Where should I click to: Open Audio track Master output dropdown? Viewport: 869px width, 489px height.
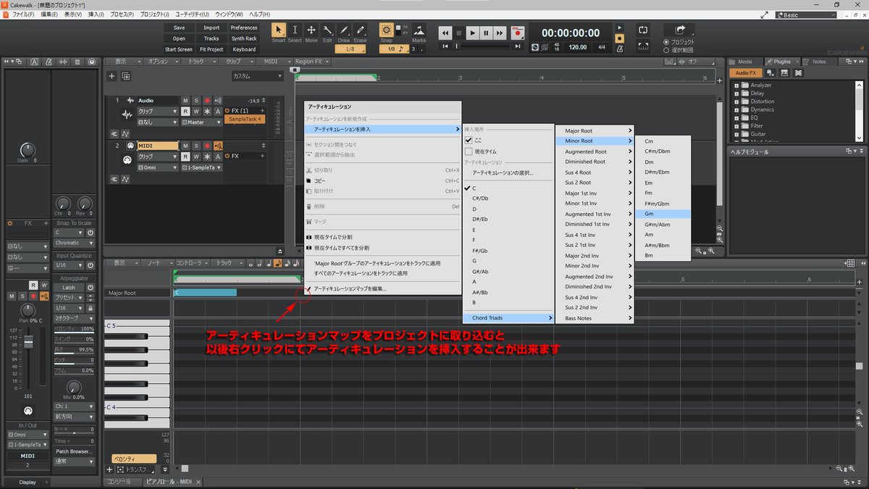[x=202, y=122]
